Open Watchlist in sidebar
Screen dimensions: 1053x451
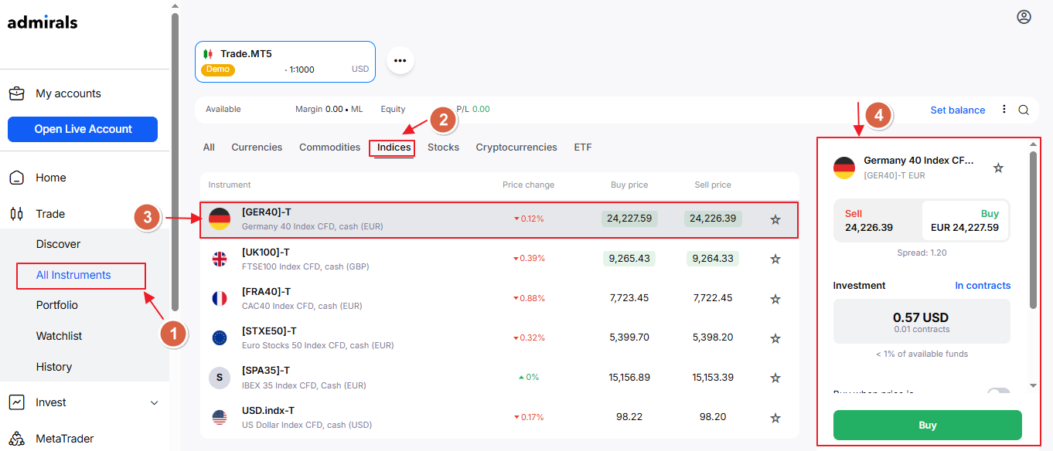[x=59, y=336]
